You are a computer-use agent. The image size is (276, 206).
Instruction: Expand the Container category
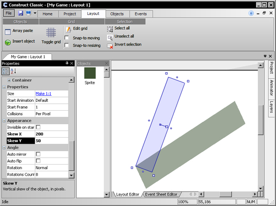coord(9,80)
